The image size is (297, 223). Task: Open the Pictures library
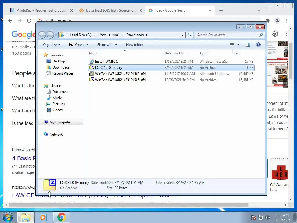pos(59,104)
